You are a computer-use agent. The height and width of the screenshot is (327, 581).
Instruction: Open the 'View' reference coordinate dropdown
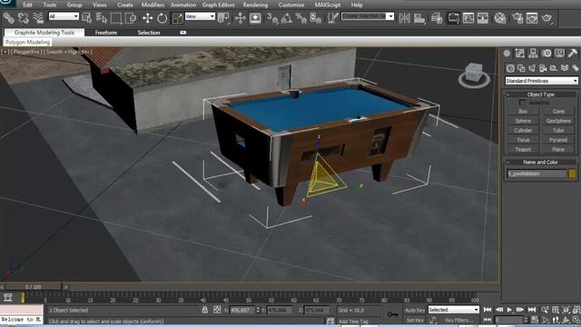click(200, 16)
